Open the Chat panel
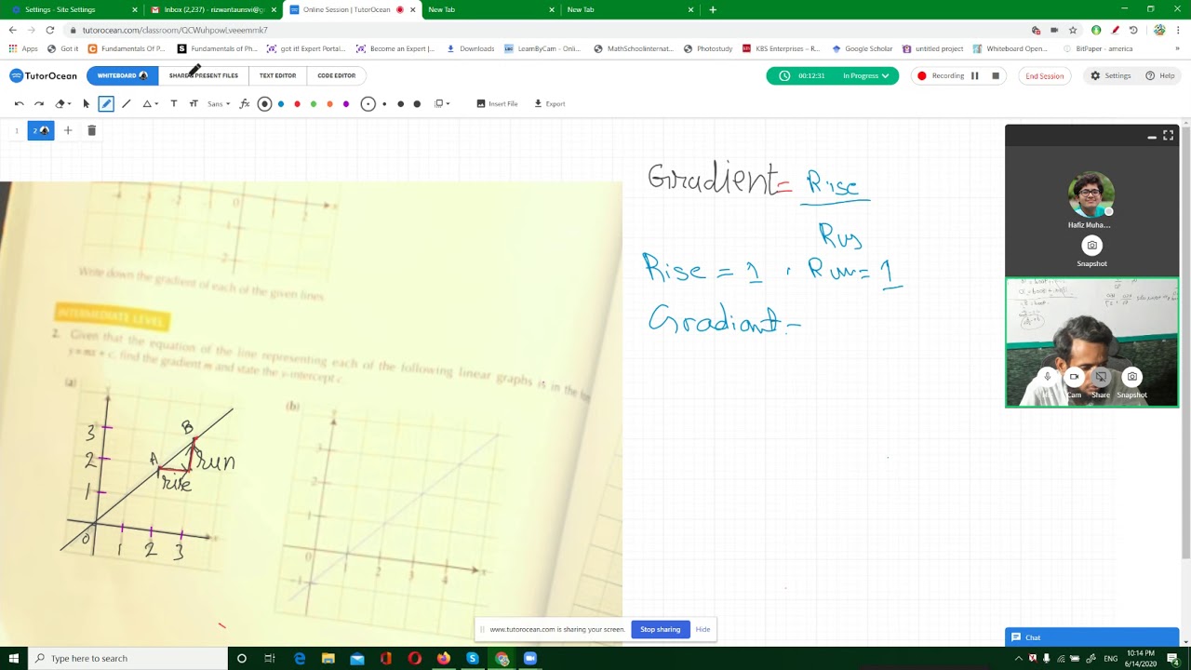Image resolution: width=1191 pixels, height=670 pixels. (x=1091, y=637)
